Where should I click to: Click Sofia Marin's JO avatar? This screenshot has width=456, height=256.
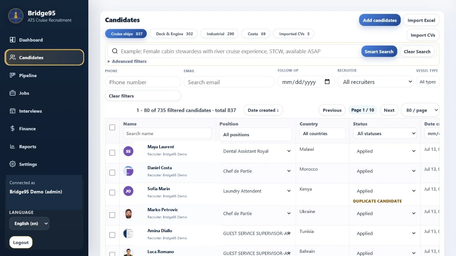[128, 191]
